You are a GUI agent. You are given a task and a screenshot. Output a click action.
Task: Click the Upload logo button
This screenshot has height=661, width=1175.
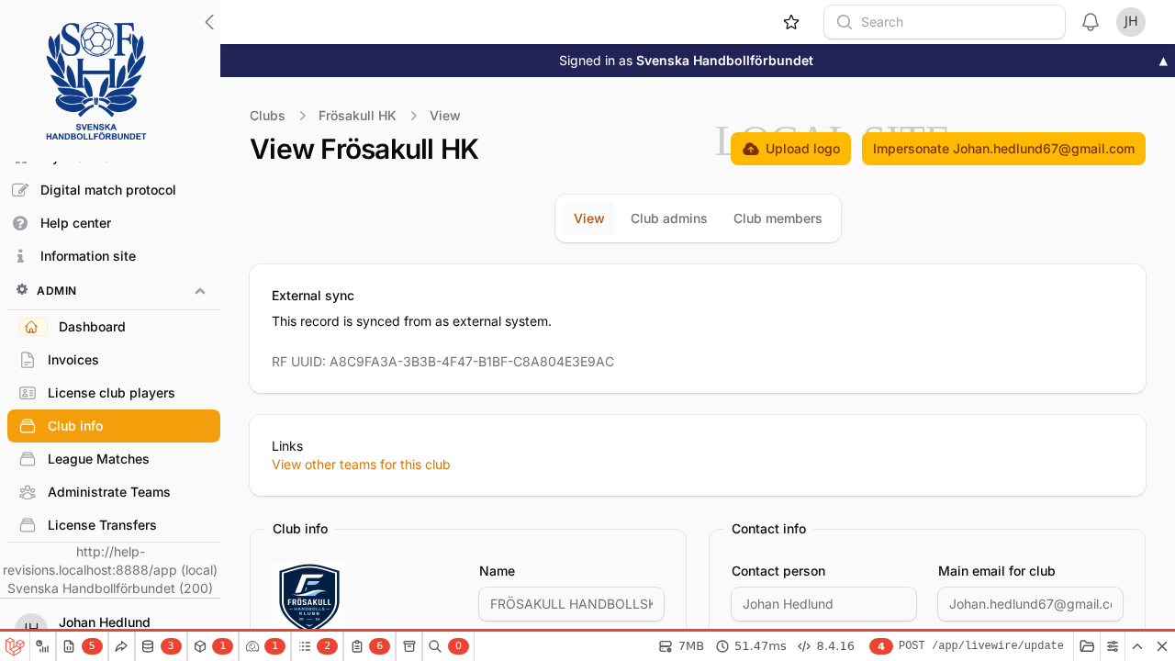(790, 149)
